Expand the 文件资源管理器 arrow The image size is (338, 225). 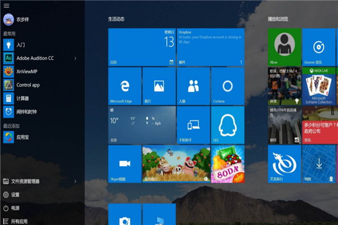coord(75,181)
